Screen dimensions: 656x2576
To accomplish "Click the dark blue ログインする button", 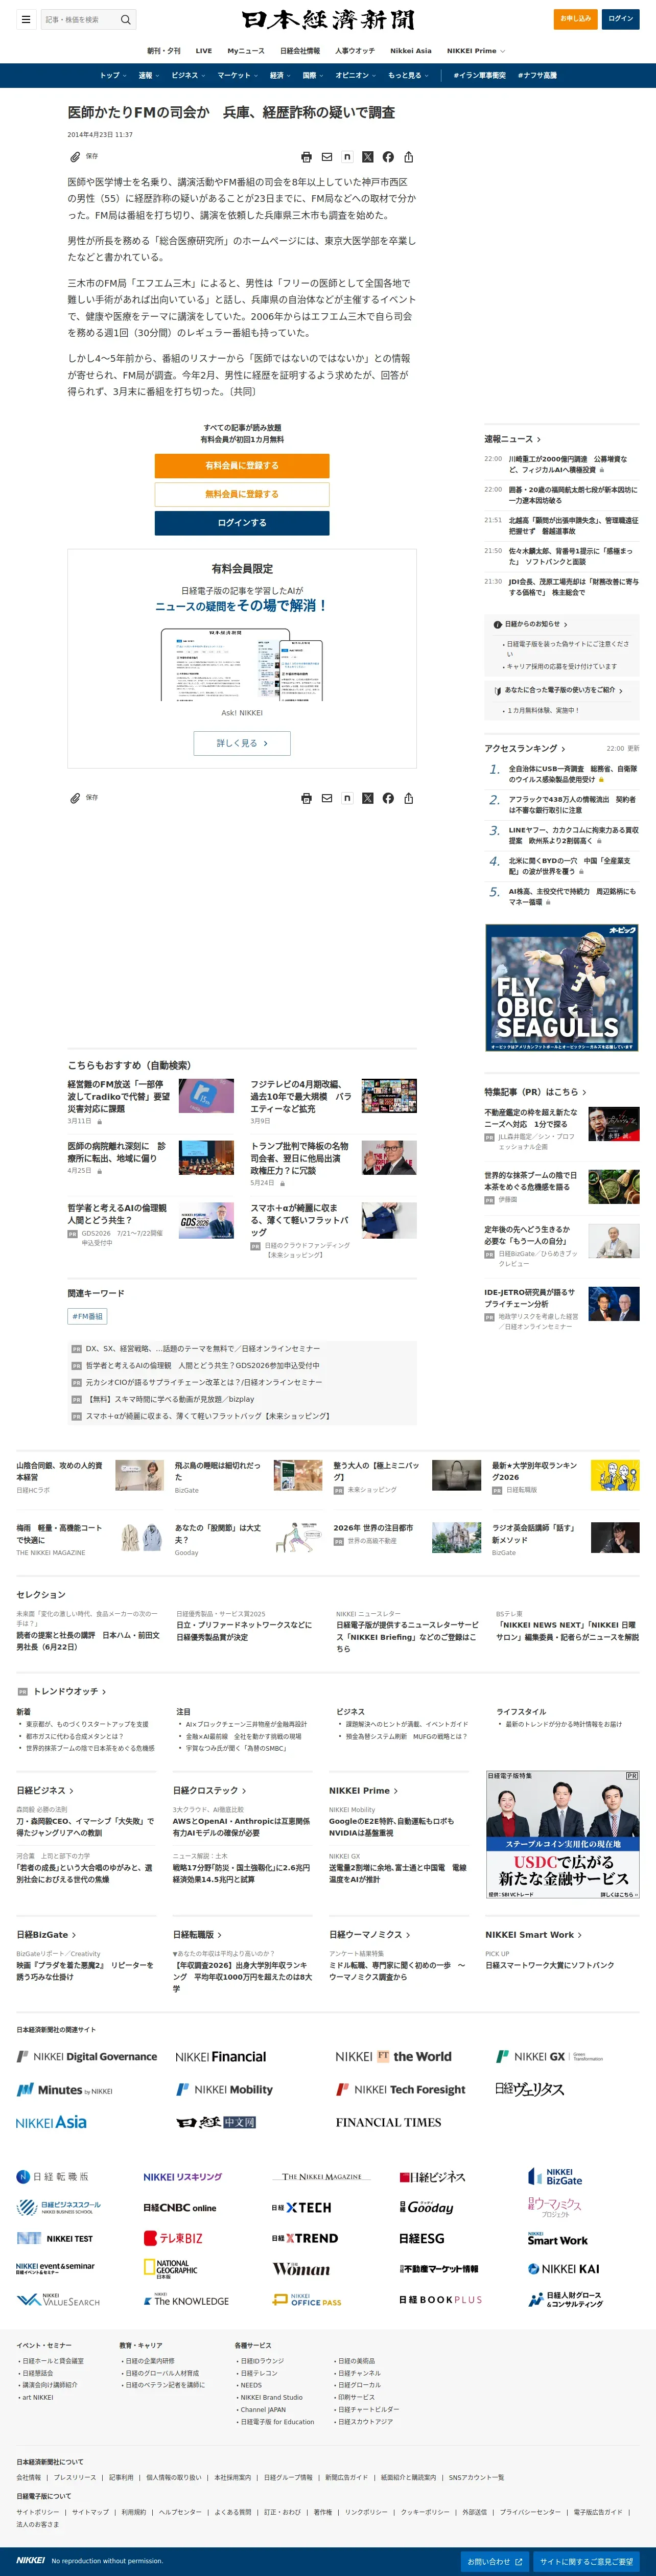I will 242,523.
